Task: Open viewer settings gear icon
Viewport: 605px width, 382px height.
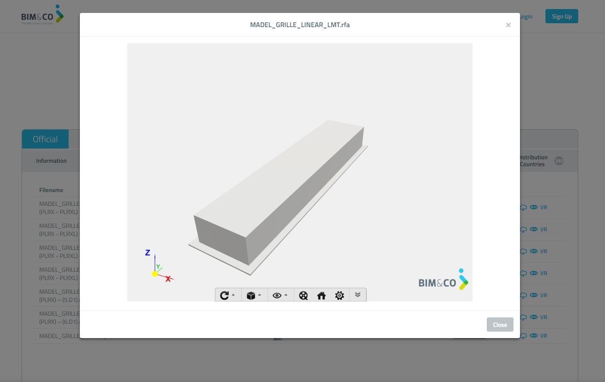Action: (x=340, y=295)
